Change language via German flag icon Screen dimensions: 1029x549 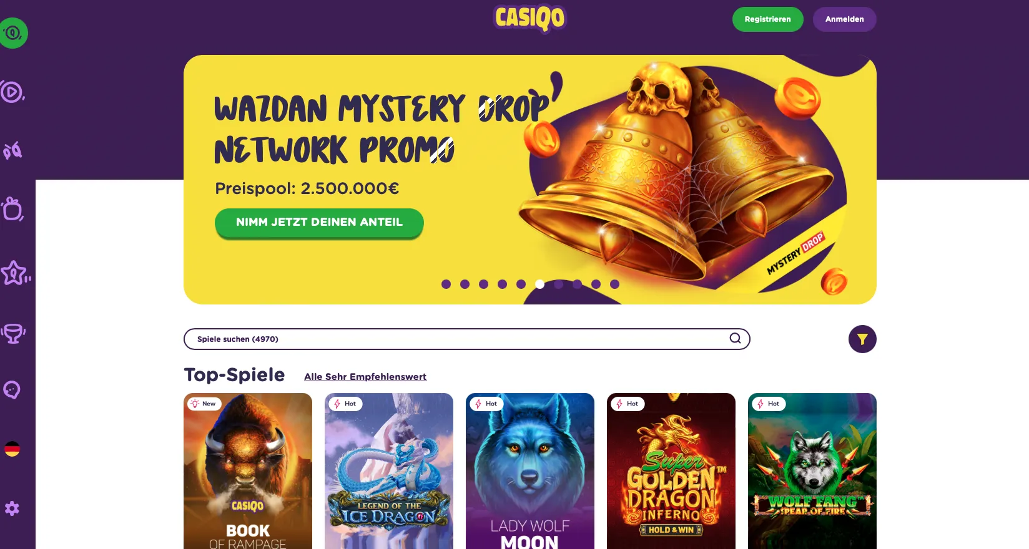point(12,449)
